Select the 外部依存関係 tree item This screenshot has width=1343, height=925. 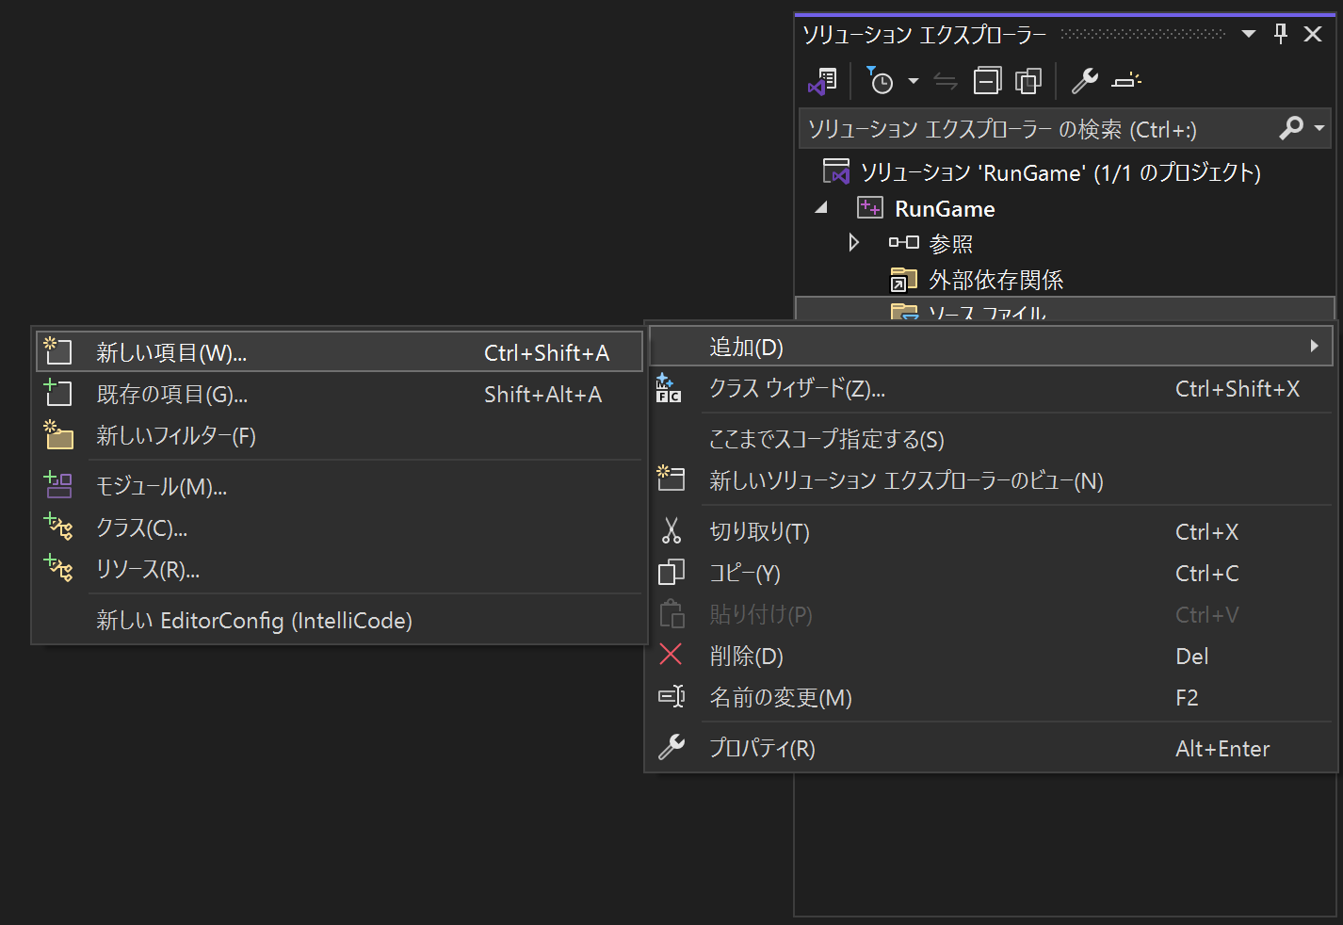[x=995, y=280]
